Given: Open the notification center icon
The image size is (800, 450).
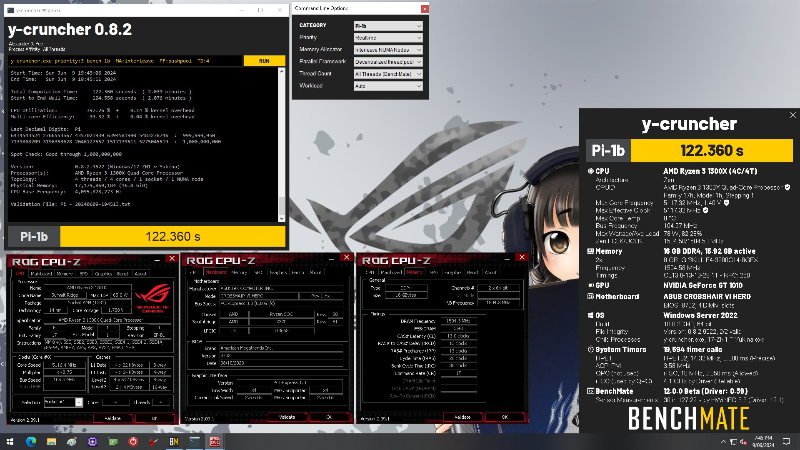Looking at the screenshot, I should 786,442.
